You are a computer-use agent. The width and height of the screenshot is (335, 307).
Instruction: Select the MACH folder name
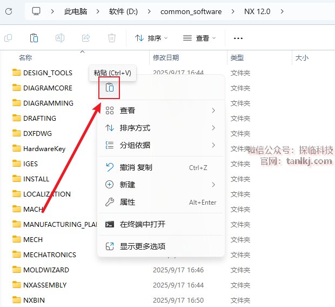(33, 209)
